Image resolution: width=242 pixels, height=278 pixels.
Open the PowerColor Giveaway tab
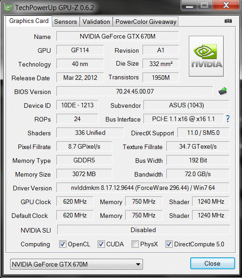(146, 22)
